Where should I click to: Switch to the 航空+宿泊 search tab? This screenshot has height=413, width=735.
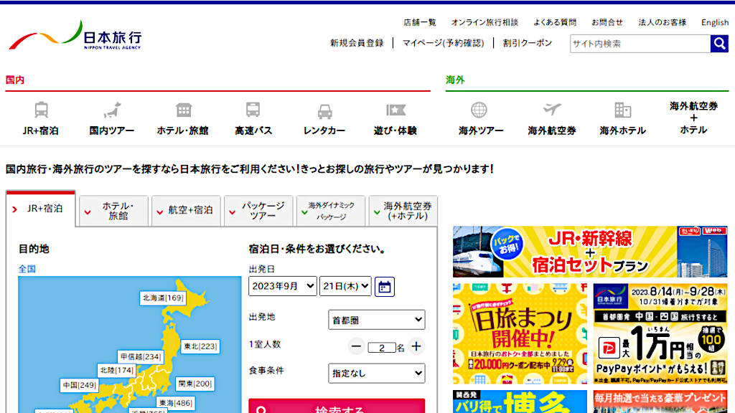click(186, 212)
